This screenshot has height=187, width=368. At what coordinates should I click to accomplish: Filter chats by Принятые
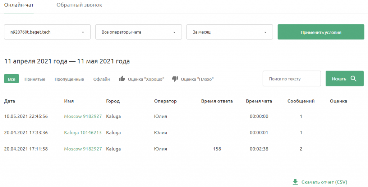(35, 79)
